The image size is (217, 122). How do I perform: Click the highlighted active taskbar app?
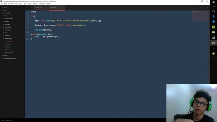click(x=213, y=43)
